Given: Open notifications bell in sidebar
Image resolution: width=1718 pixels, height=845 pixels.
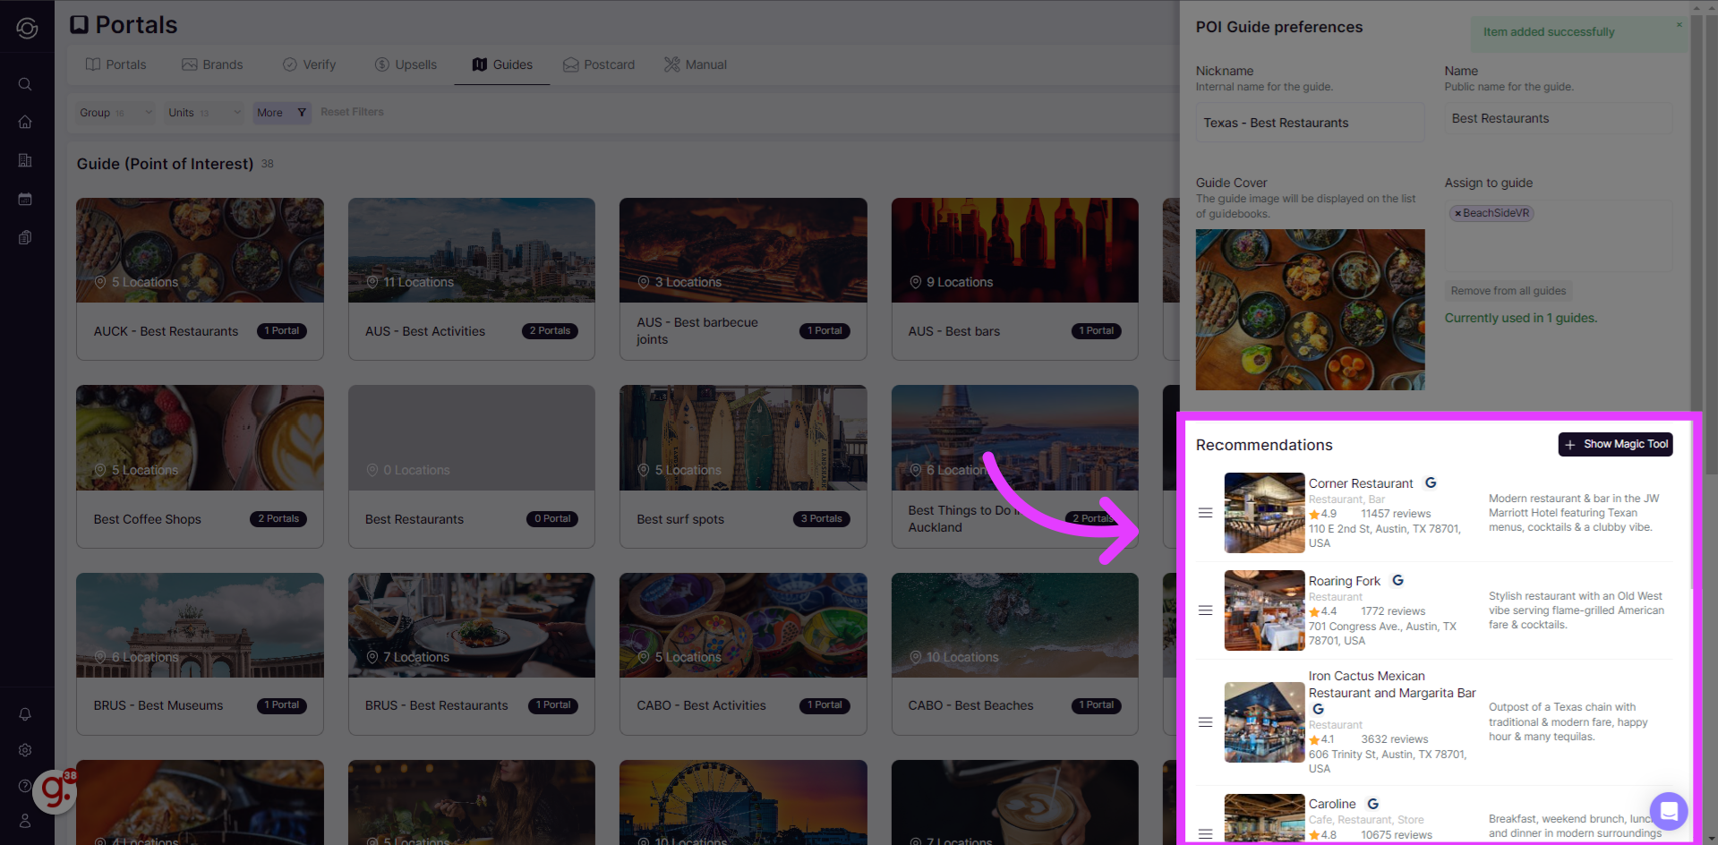Looking at the screenshot, I should click(25, 714).
